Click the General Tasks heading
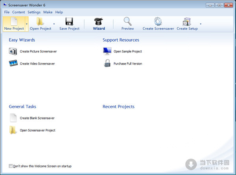Viewport: 236px width, 175px height. (x=22, y=106)
